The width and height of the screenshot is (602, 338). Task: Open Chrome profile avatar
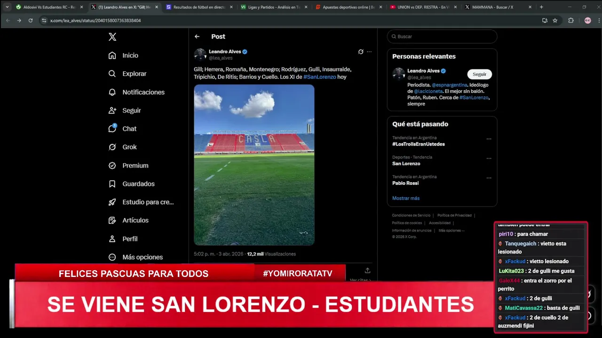point(587,20)
